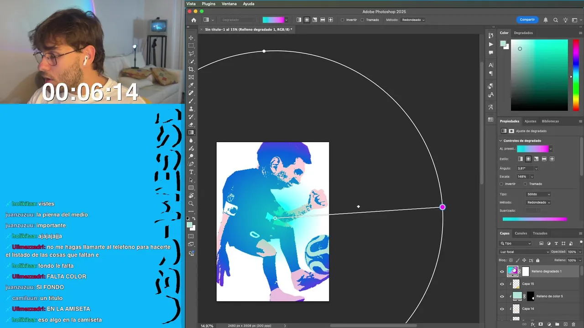Select the Eyedropper tool
Viewport: 584px width, 328px height.
(191, 85)
